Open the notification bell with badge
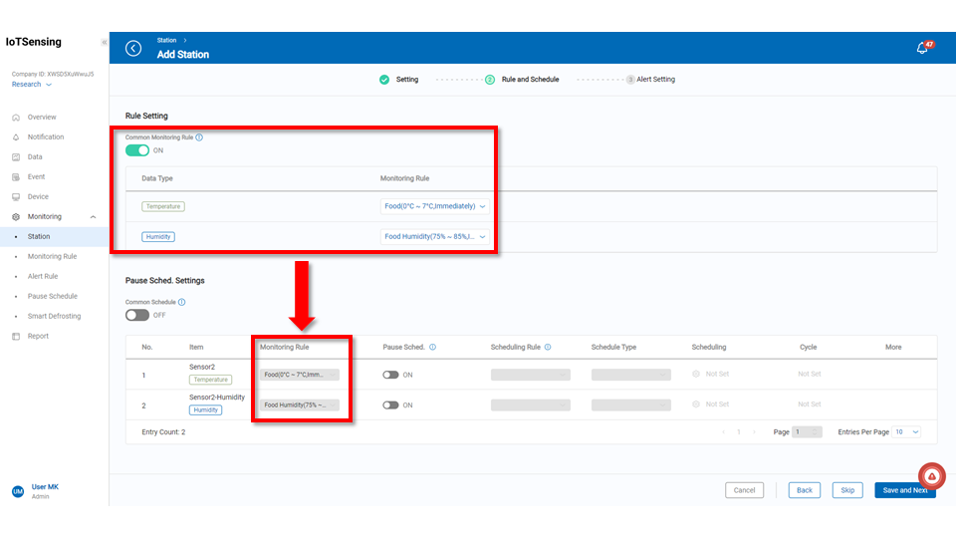This screenshot has width=956, height=538. [x=922, y=49]
